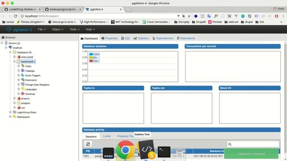
Task: Select the Catalogs icon in tree
Action: (x=23, y=71)
